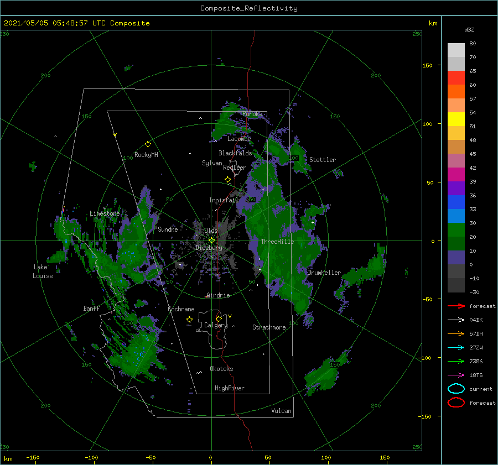This screenshot has width=498, height=465.
Task: Click the yellow diamond marker below Cochrane
Action: 189,320
